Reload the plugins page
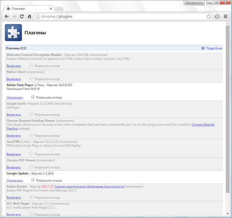The height and width of the screenshot is (218, 232). click(x=22, y=16)
